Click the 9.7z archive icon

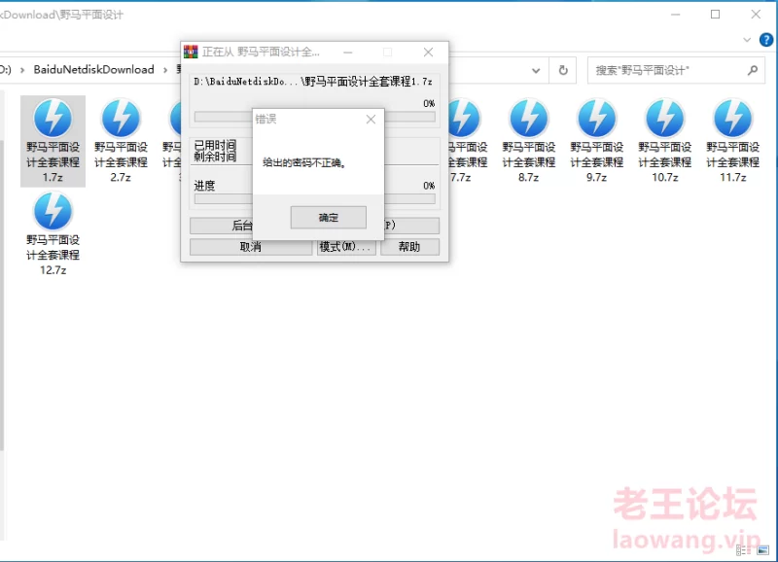click(x=596, y=121)
